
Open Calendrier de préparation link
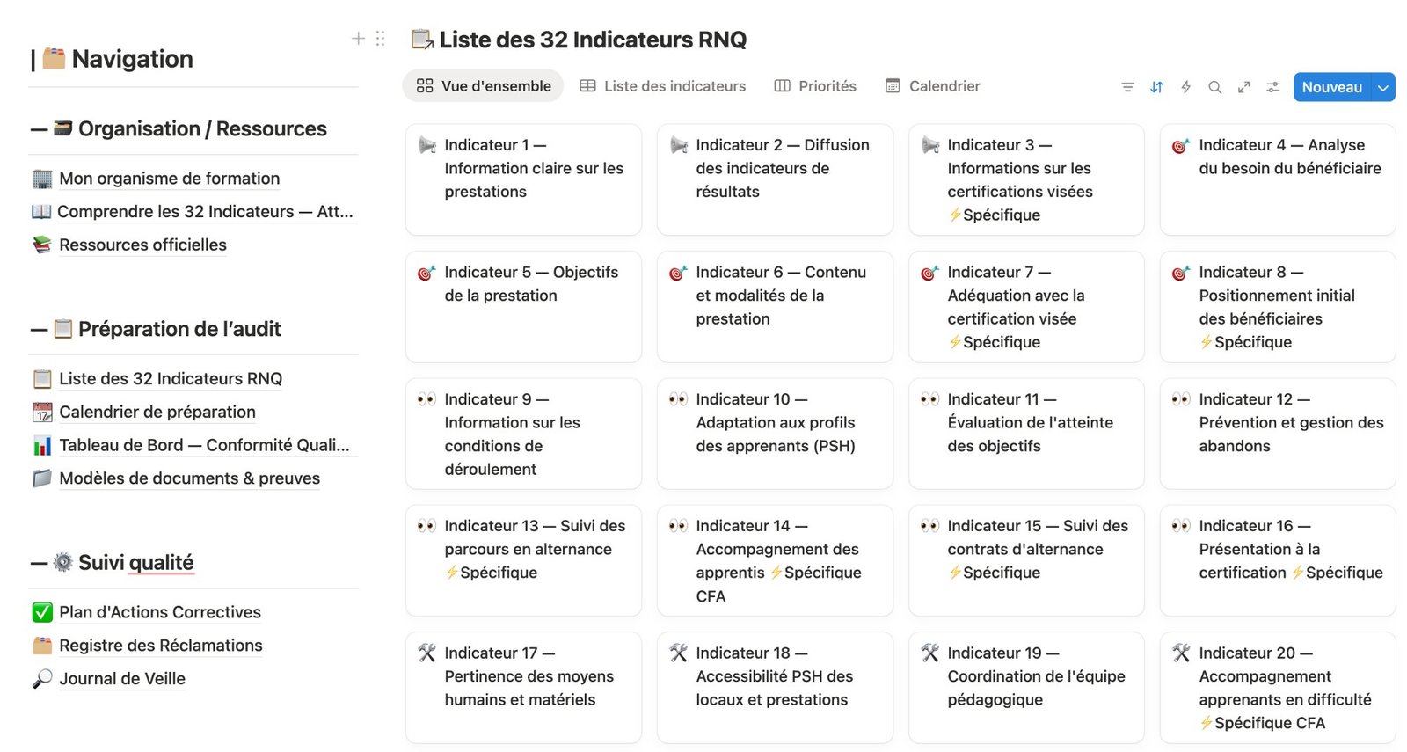(157, 412)
